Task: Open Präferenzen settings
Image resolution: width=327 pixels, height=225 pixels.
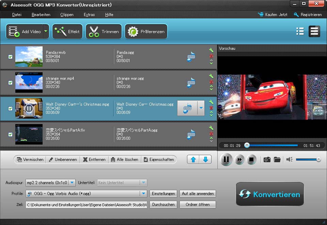Action: click(146, 31)
